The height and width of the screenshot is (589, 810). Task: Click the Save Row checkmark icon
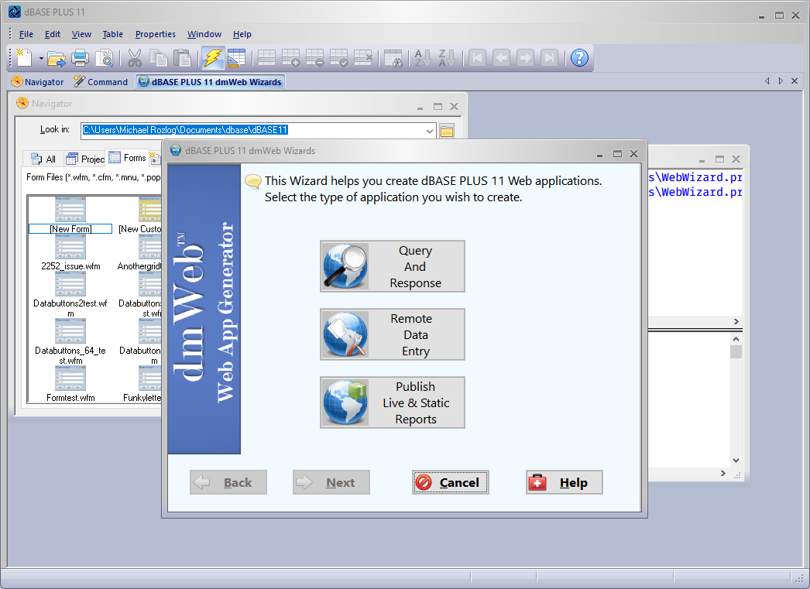pos(339,58)
